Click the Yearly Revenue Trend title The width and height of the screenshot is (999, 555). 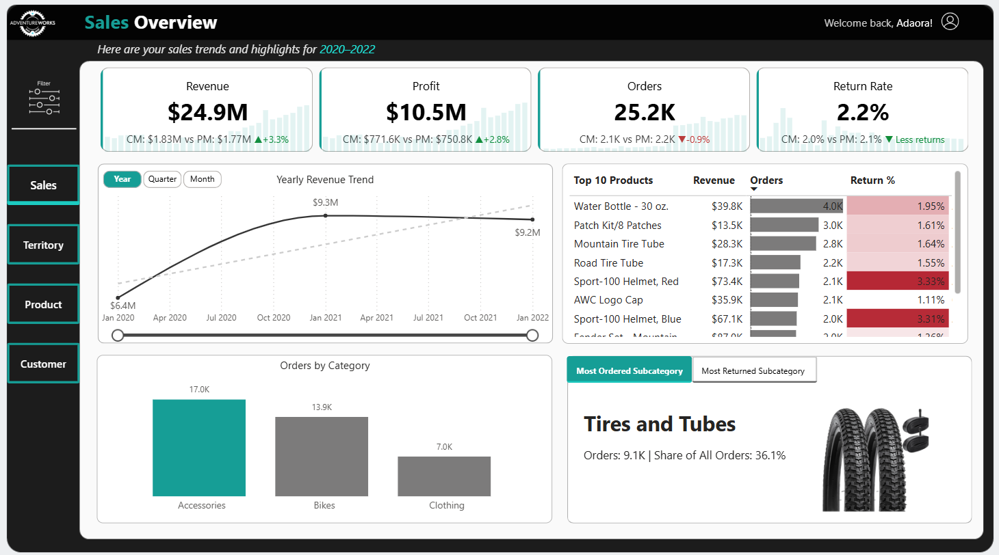click(325, 180)
